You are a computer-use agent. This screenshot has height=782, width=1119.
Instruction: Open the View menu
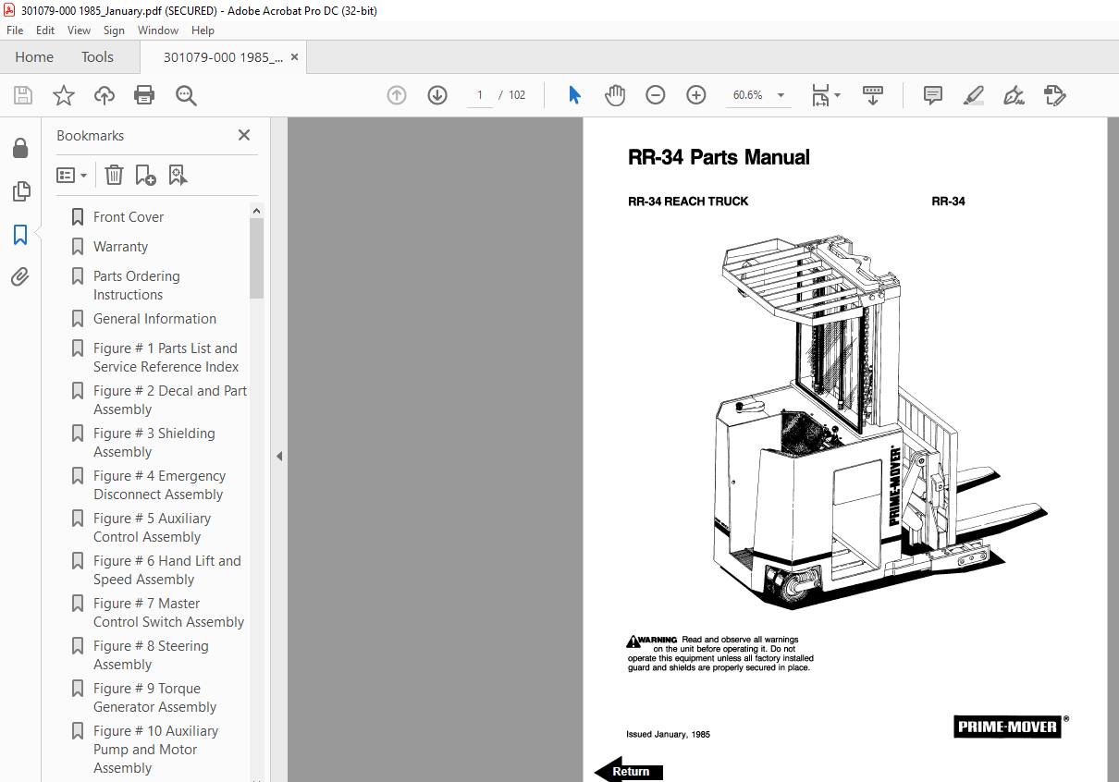[79, 31]
